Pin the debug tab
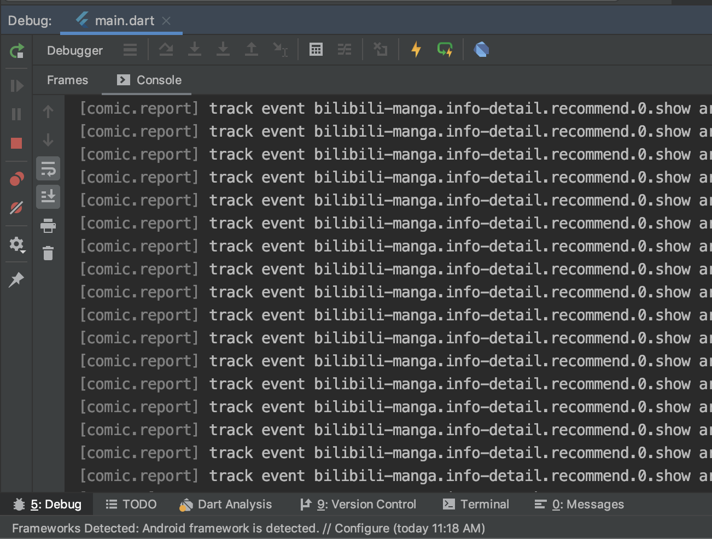The height and width of the screenshot is (539, 712). pyautogui.click(x=16, y=280)
